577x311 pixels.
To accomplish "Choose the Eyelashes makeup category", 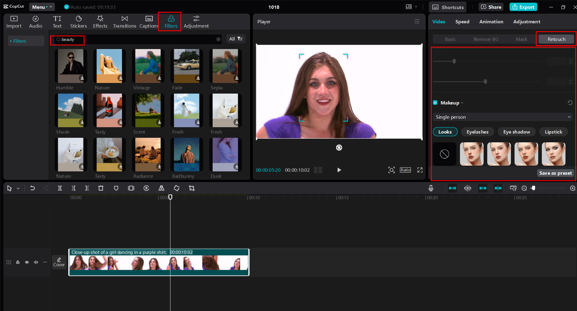I will tap(477, 132).
